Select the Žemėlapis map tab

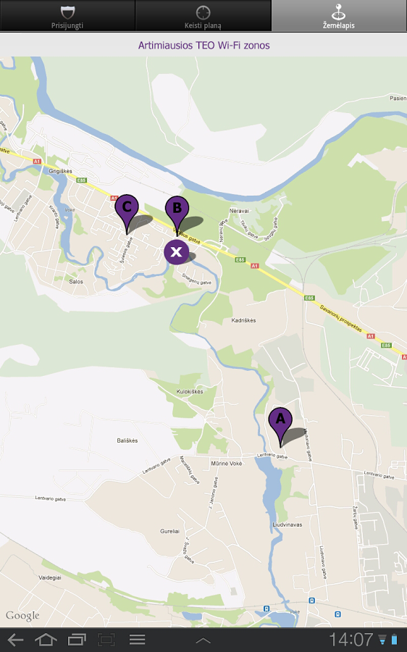point(339,16)
